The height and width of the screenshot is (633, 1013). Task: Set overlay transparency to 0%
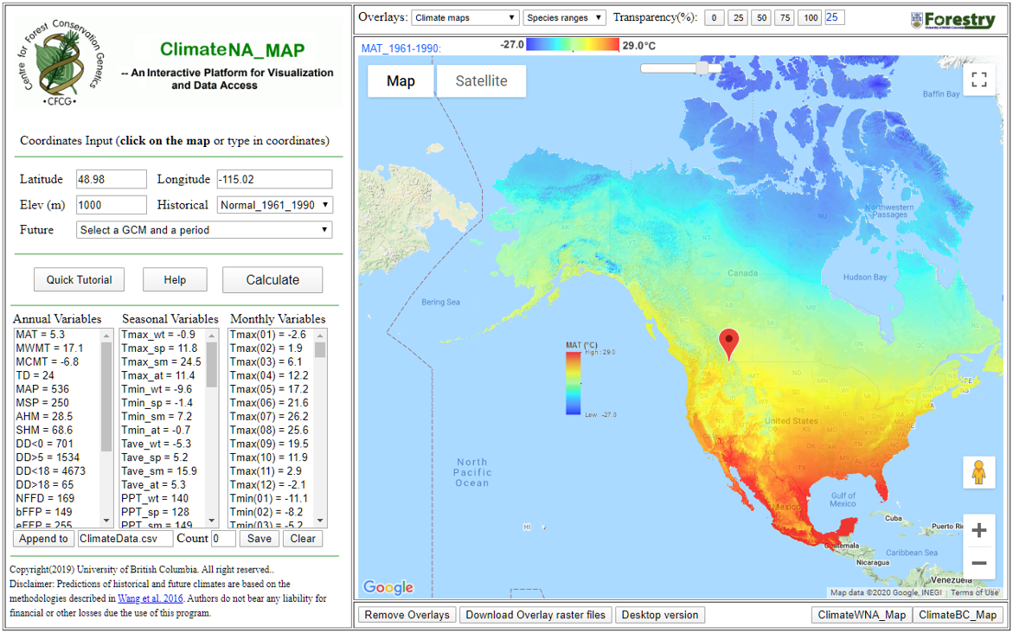[x=714, y=16]
